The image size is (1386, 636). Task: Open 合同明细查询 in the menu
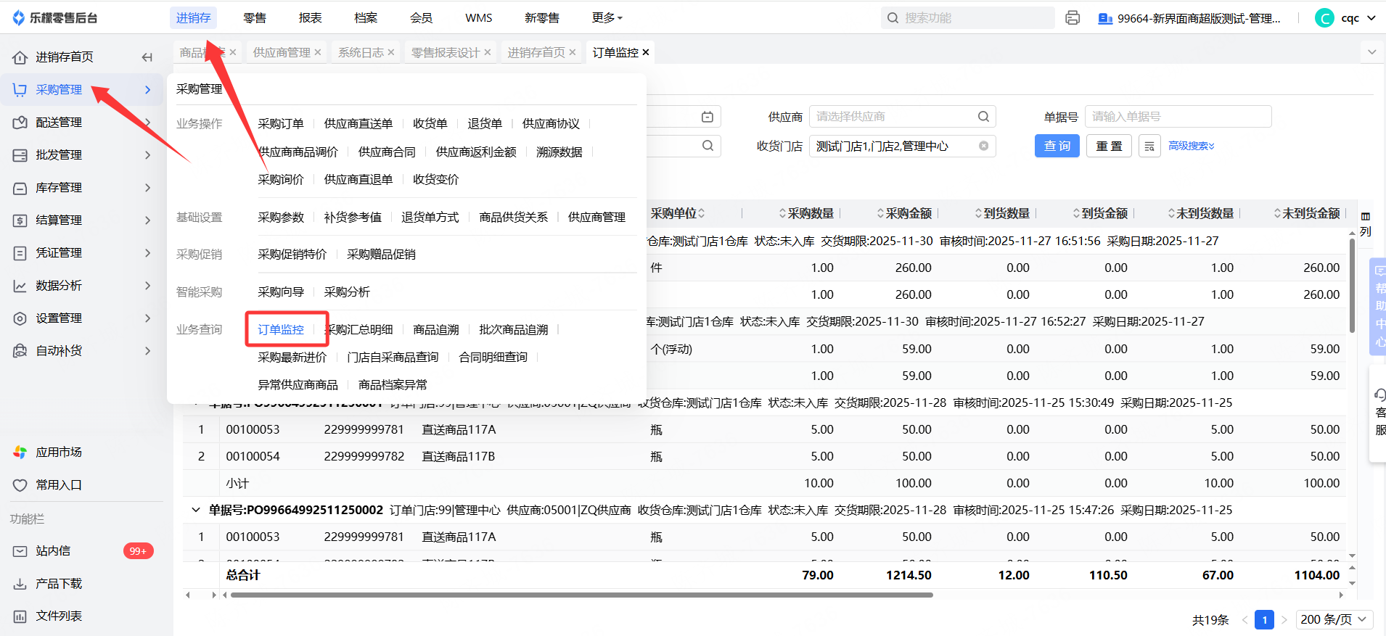point(493,358)
